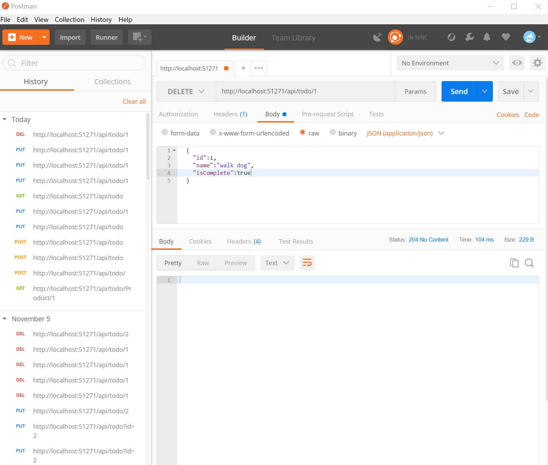The width and height of the screenshot is (548, 465).
Task: Click the Runner button
Action: (x=107, y=37)
